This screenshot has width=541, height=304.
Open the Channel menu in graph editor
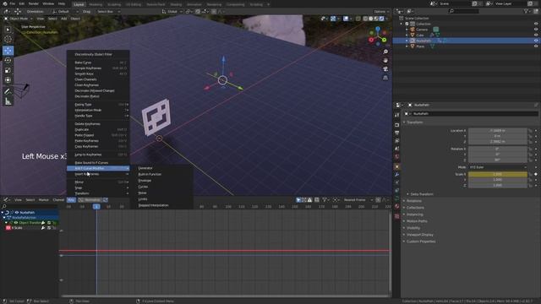[58, 200]
